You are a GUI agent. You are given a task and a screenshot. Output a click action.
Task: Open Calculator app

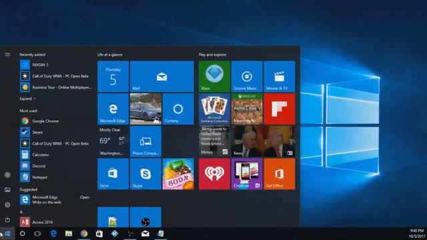pos(56,155)
